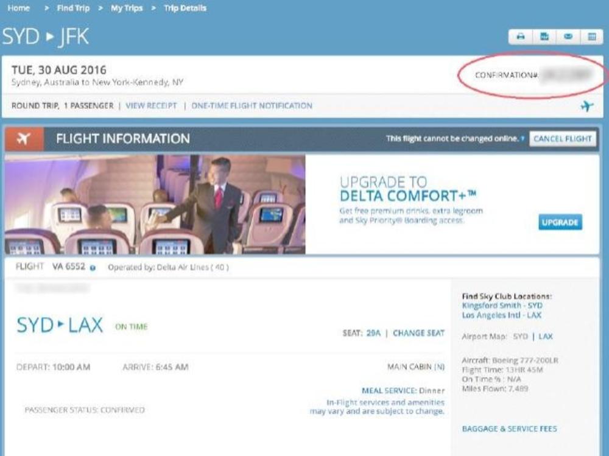Expand 'flight cannot be changed online' arrow

tap(523, 139)
